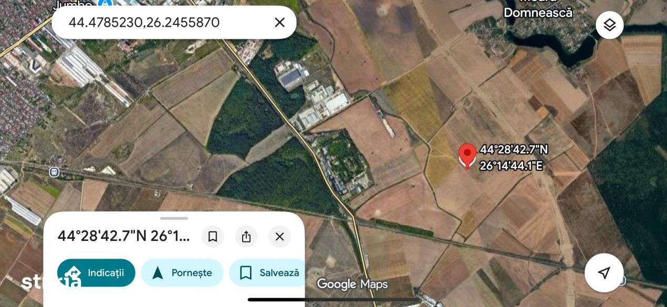This screenshot has width=667, height=307.
Task: Tap the Google Maps logo
Action: click(x=352, y=284)
